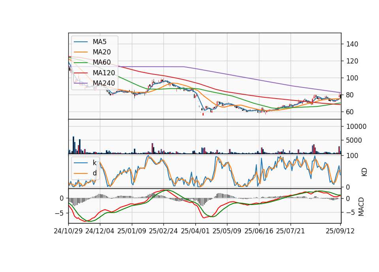Click the green MA60 legend line sample
Screen dimensions: 379x272
pos(81,62)
